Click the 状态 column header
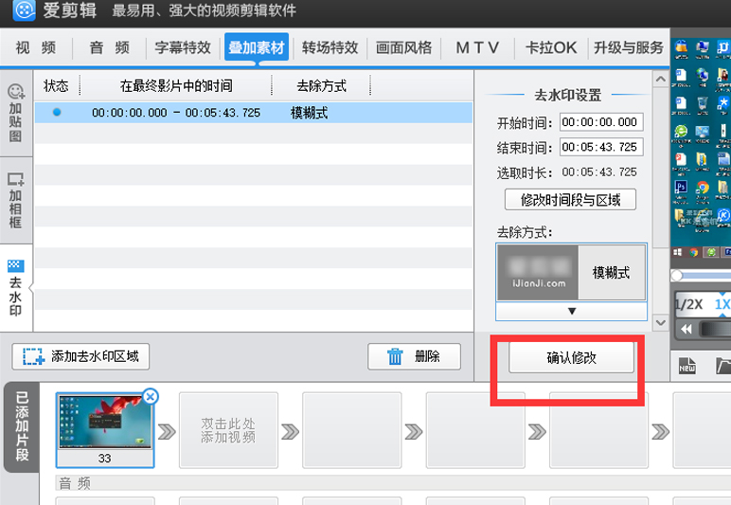 (x=56, y=86)
